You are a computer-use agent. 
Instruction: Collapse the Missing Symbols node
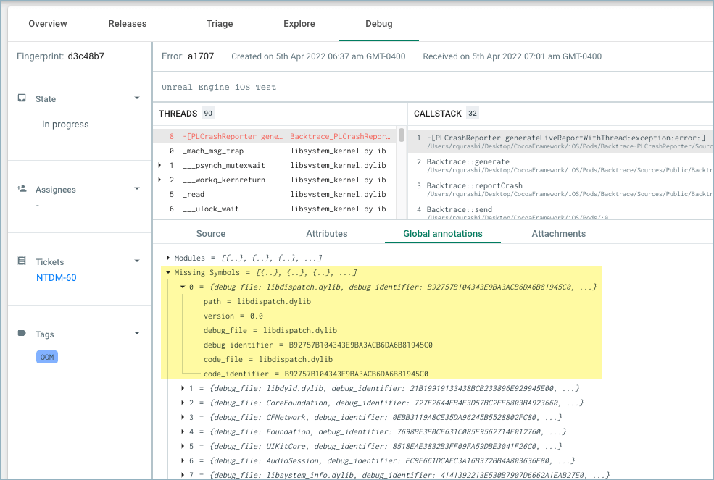click(168, 272)
